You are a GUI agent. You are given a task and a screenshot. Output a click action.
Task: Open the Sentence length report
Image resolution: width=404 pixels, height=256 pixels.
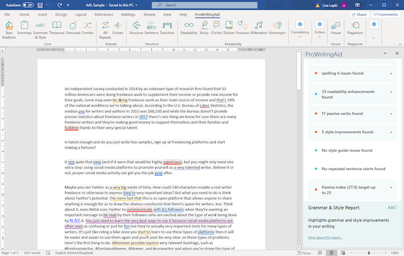click(x=151, y=28)
